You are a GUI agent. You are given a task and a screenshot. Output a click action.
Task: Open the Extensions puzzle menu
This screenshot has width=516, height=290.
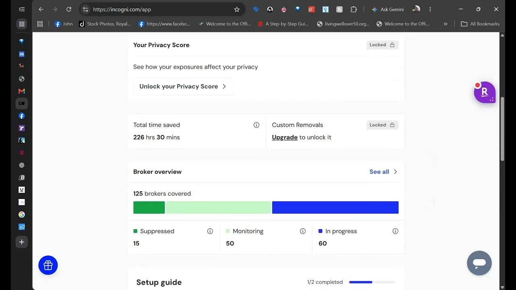[354, 9]
